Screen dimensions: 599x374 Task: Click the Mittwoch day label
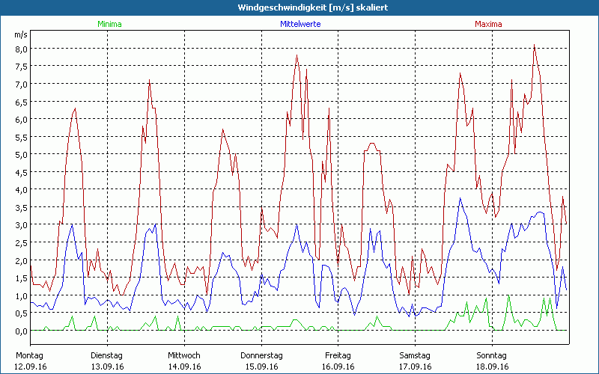[184, 356]
